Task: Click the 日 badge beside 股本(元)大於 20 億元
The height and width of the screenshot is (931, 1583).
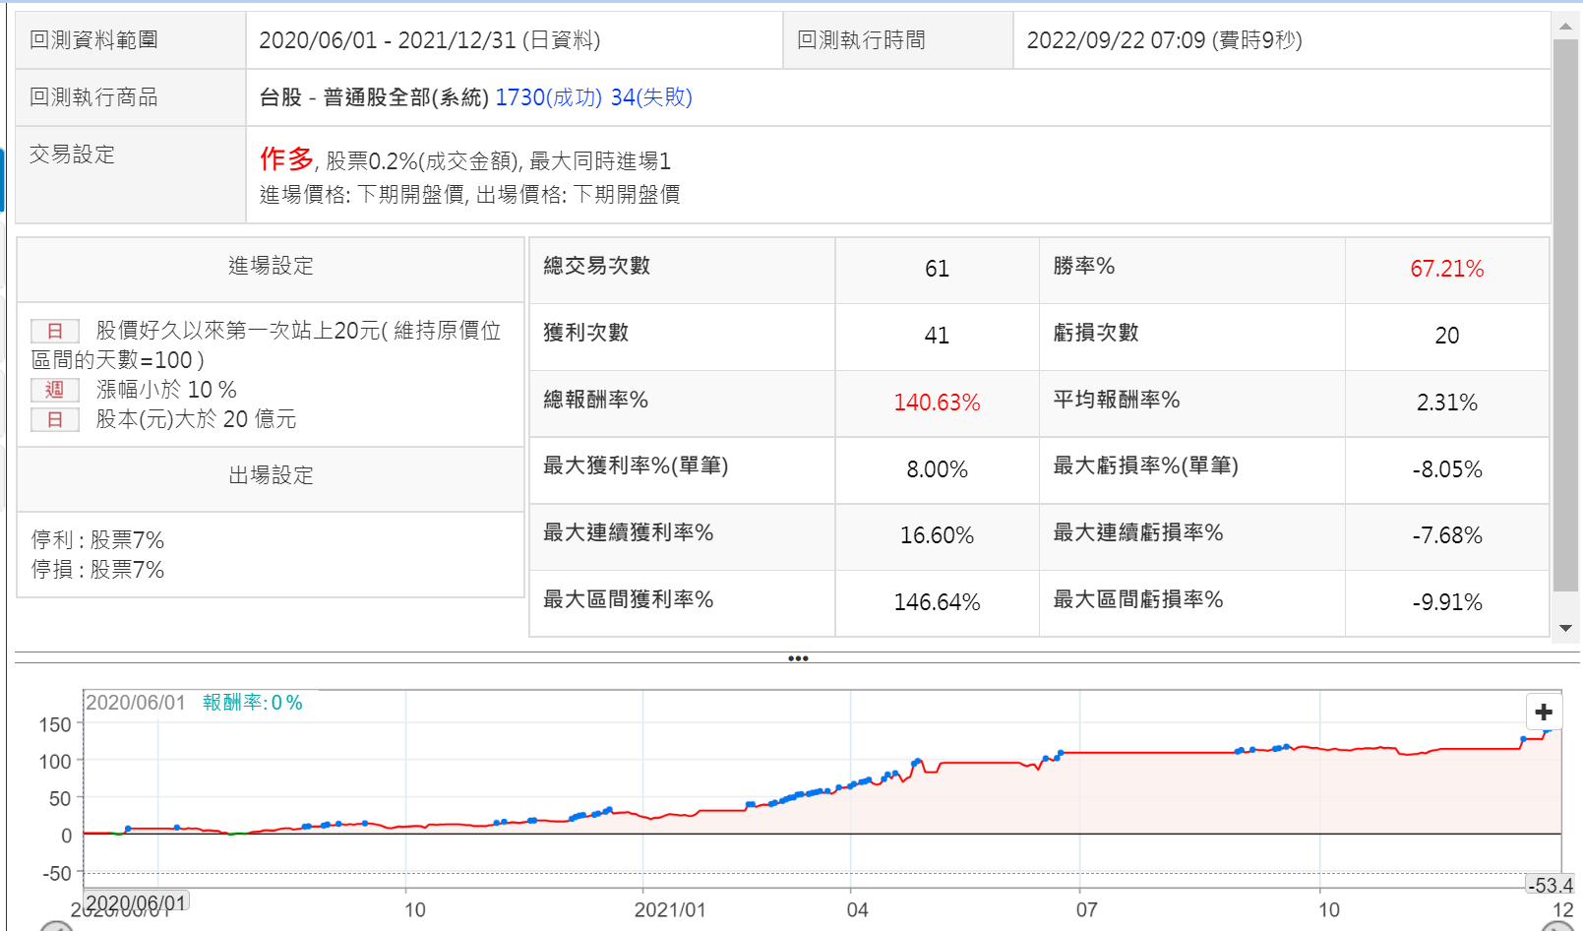Action: [55, 419]
